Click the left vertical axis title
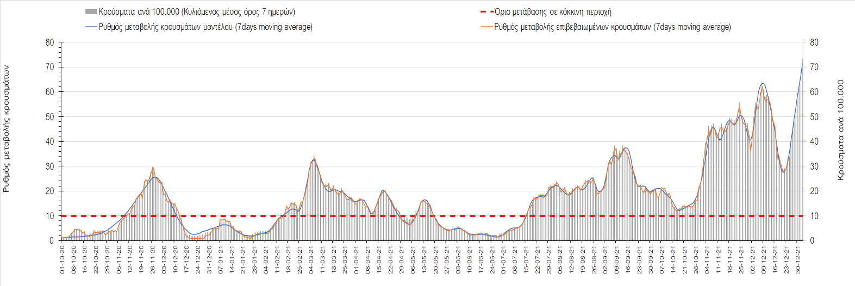This screenshot has width=855, height=286. tap(7, 129)
